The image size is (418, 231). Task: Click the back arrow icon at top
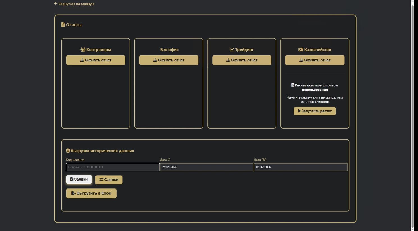(x=56, y=4)
